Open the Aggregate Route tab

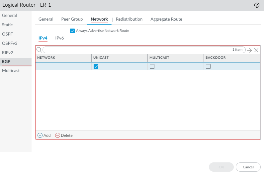tap(166, 19)
